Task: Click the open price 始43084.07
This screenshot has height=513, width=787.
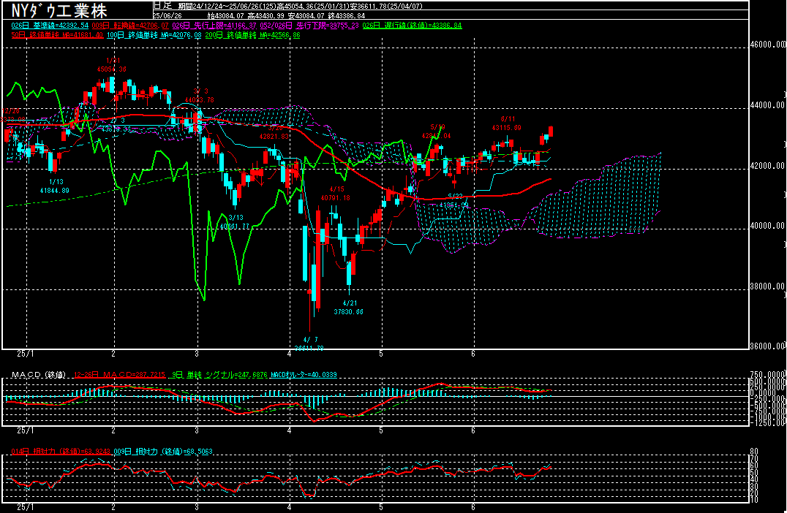Action: coord(225,15)
